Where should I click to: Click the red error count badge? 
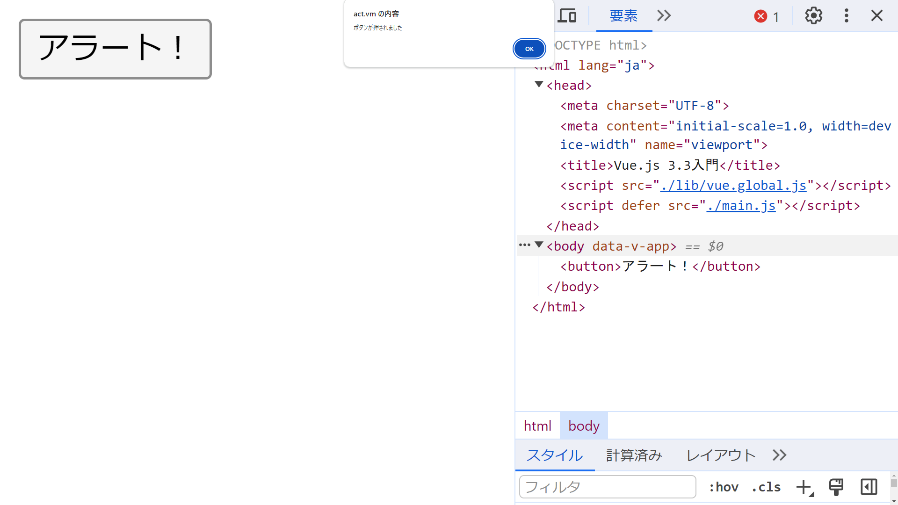(x=767, y=16)
